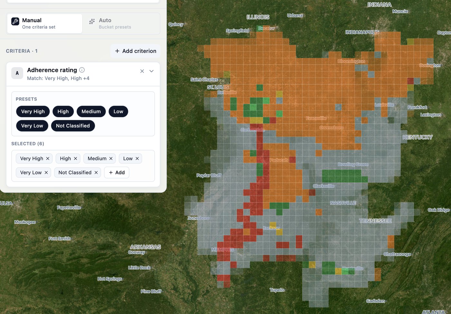
Task: Toggle the Very Low preset chip
Action: 32,126
